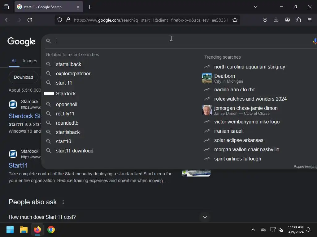Click 'Report inappropriate' predictions link
This screenshot has height=237, width=317.
pos(305,167)
